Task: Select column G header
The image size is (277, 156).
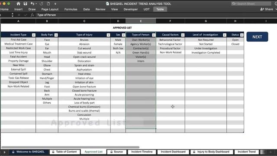Action: (x=206, y=21)
